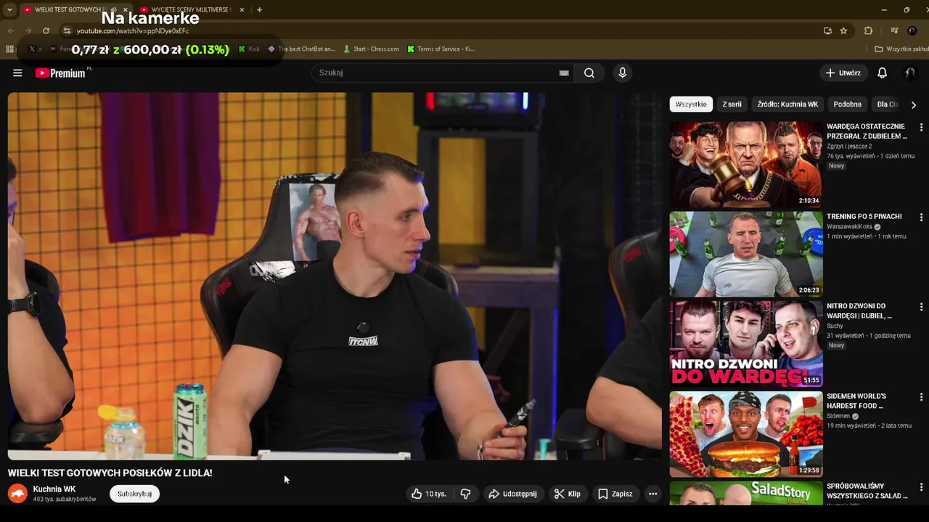Open The best ChatBot bookmark
This screenshot has height=522, width=929.
301,49
